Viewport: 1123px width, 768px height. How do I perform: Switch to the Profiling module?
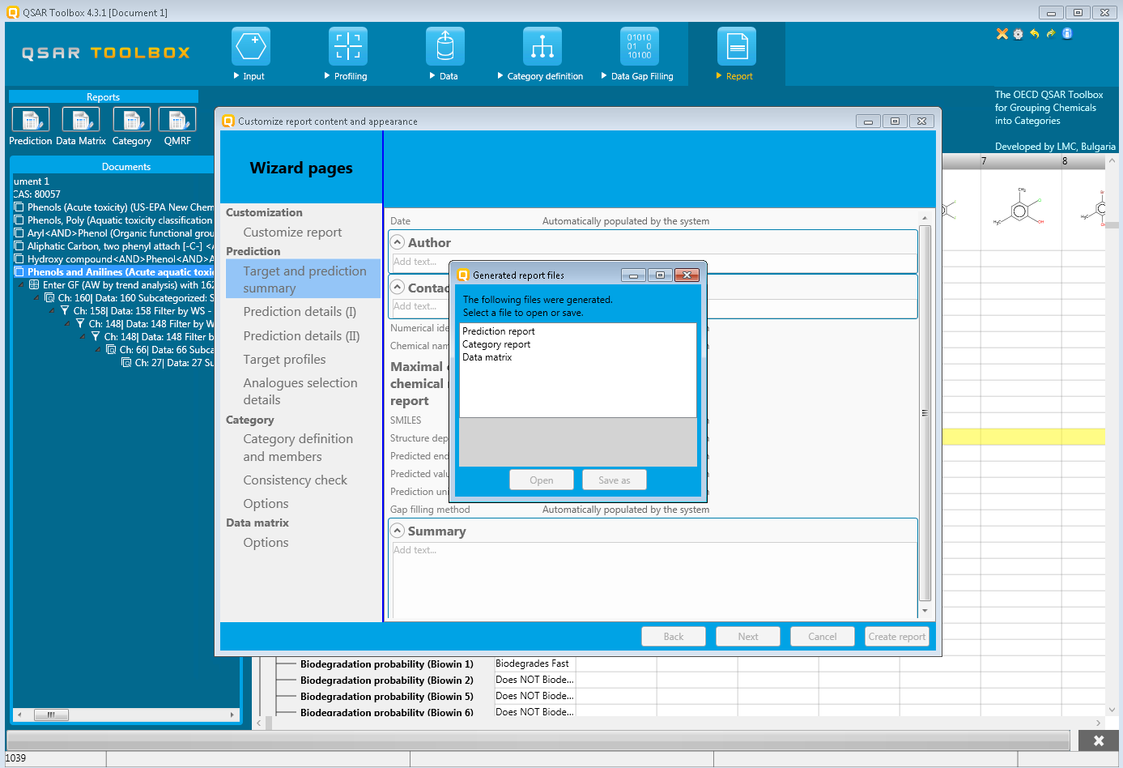pyautogui.click(x=348, y=47)
